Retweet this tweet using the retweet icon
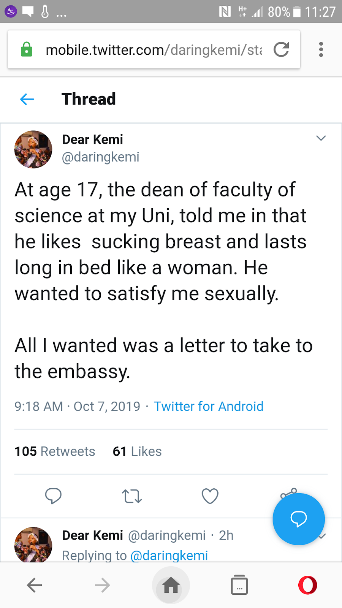This screenshot has width=342, height=608. tap(131, 496)
